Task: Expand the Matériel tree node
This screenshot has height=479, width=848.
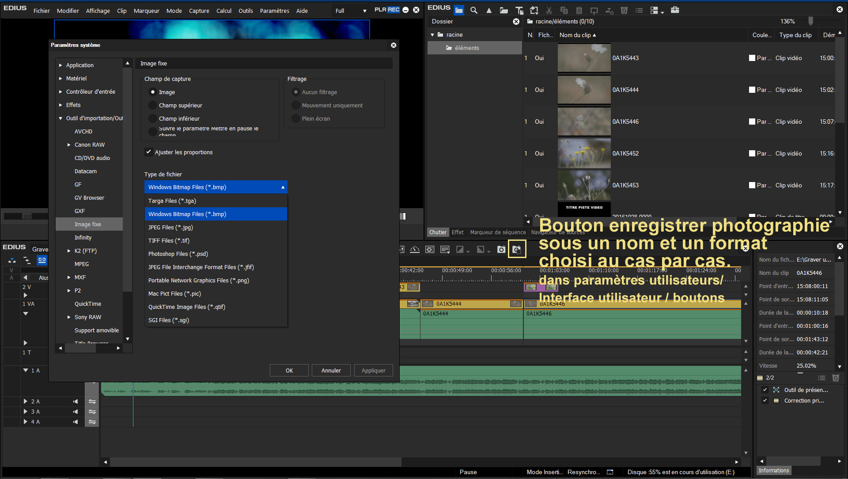Action: point(61,78)
